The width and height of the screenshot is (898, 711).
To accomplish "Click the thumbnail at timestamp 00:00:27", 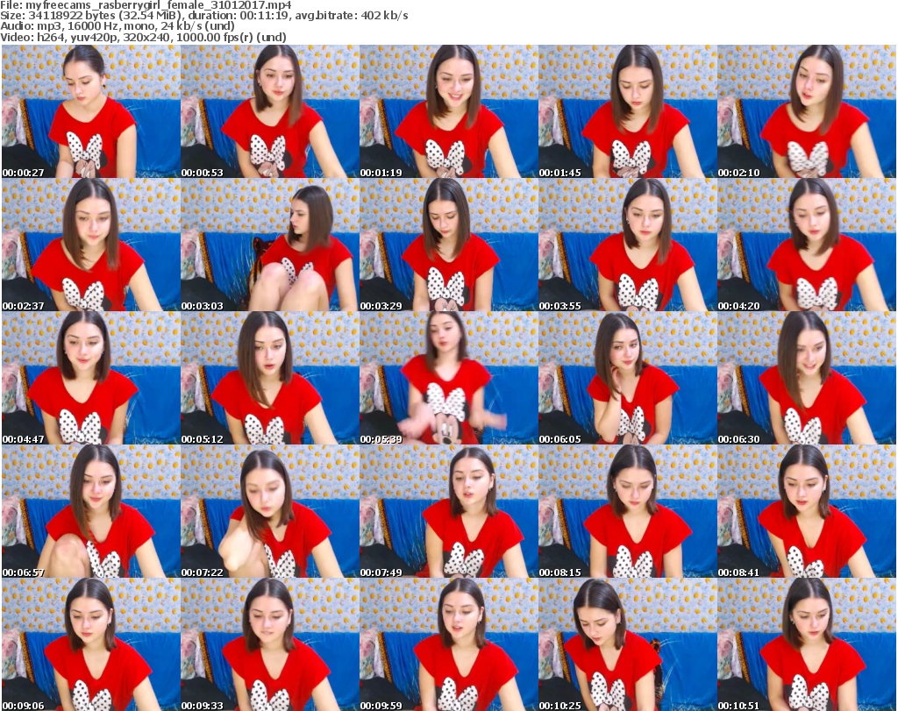I will (x=90, y=111).
